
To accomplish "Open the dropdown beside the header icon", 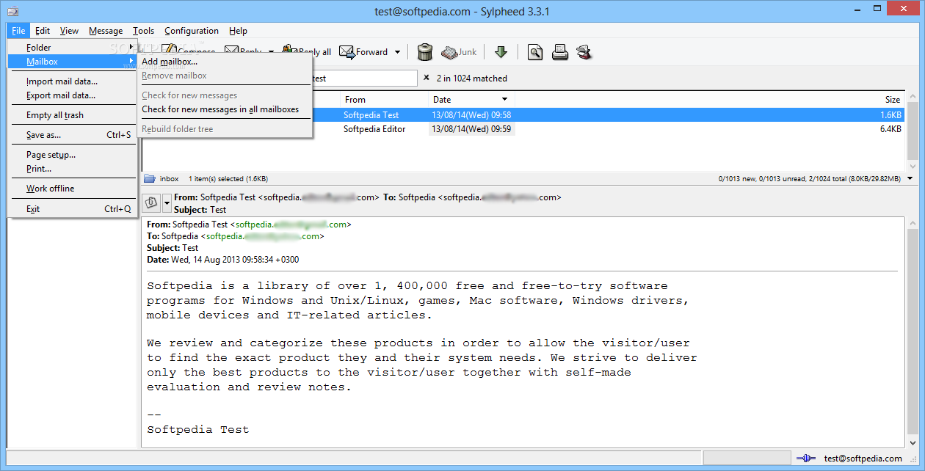I will point(167,202).
